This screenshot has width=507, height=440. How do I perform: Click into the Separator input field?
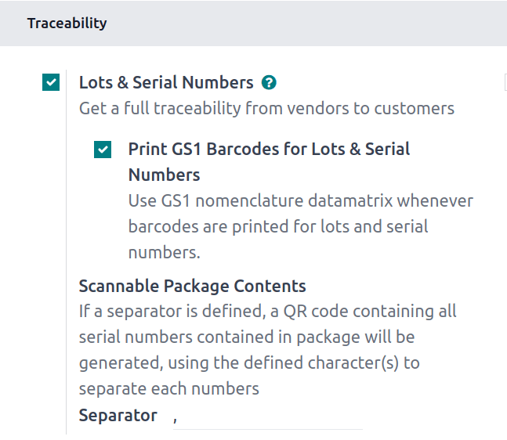266,417
